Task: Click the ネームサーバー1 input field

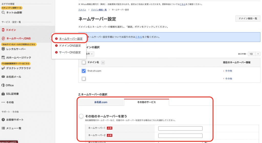Action: click(x=180, y=128)
